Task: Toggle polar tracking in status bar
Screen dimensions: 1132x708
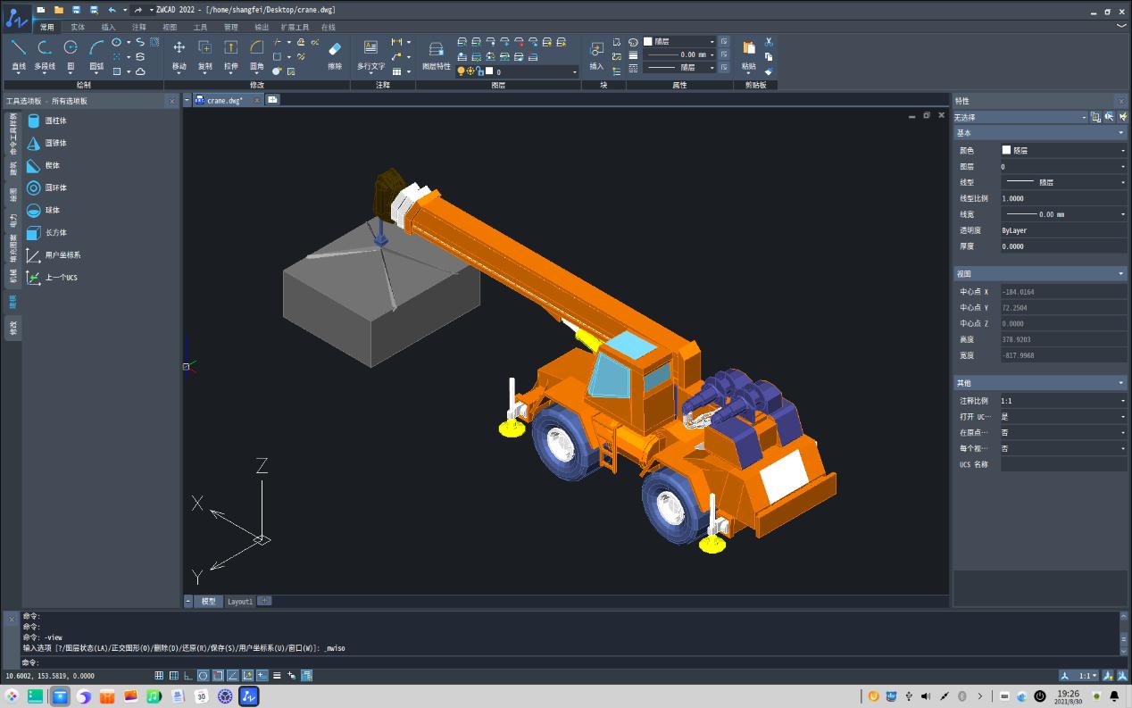Action: pyautogui.click(x=204, y=676)
